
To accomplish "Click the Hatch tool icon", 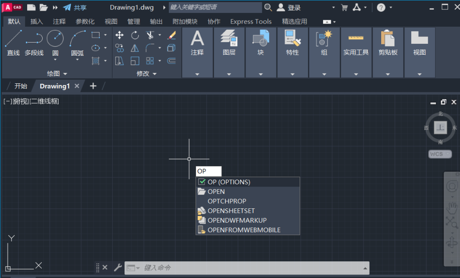I will pyautogui.click(x=96, y=61).
